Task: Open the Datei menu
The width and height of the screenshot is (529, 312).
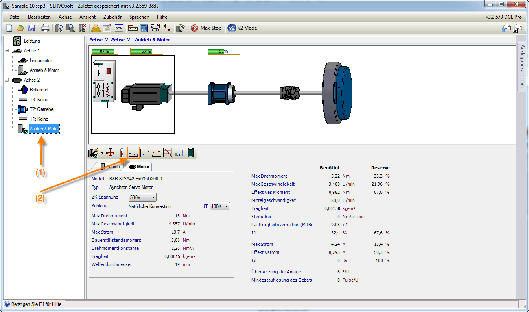Action: click(15, 17)
